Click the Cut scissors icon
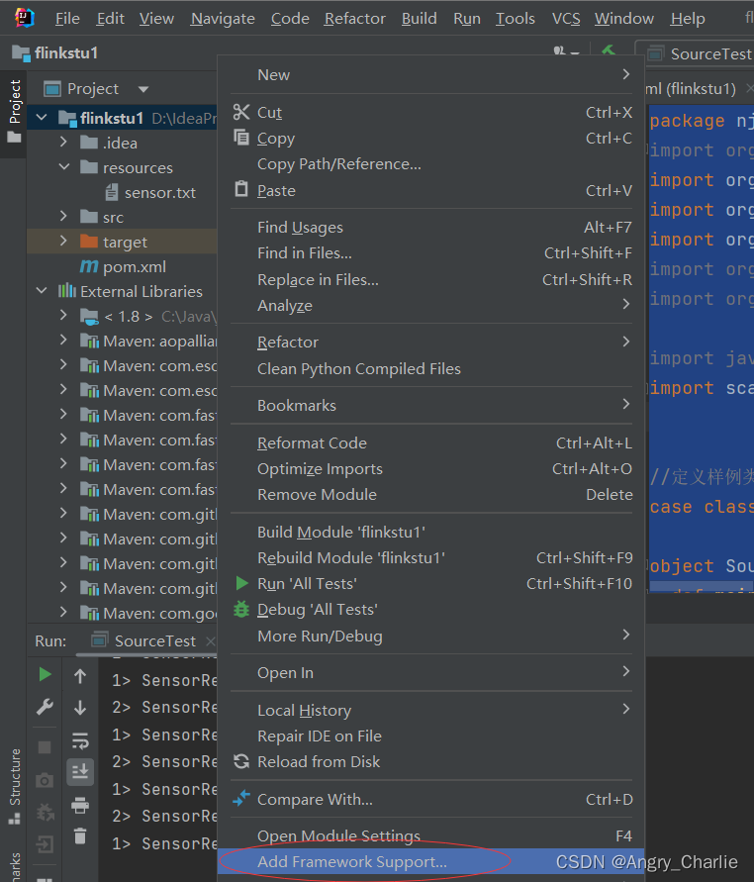This screenshot has width=754, height=882. pyautogui.click(x=241, y=112)
